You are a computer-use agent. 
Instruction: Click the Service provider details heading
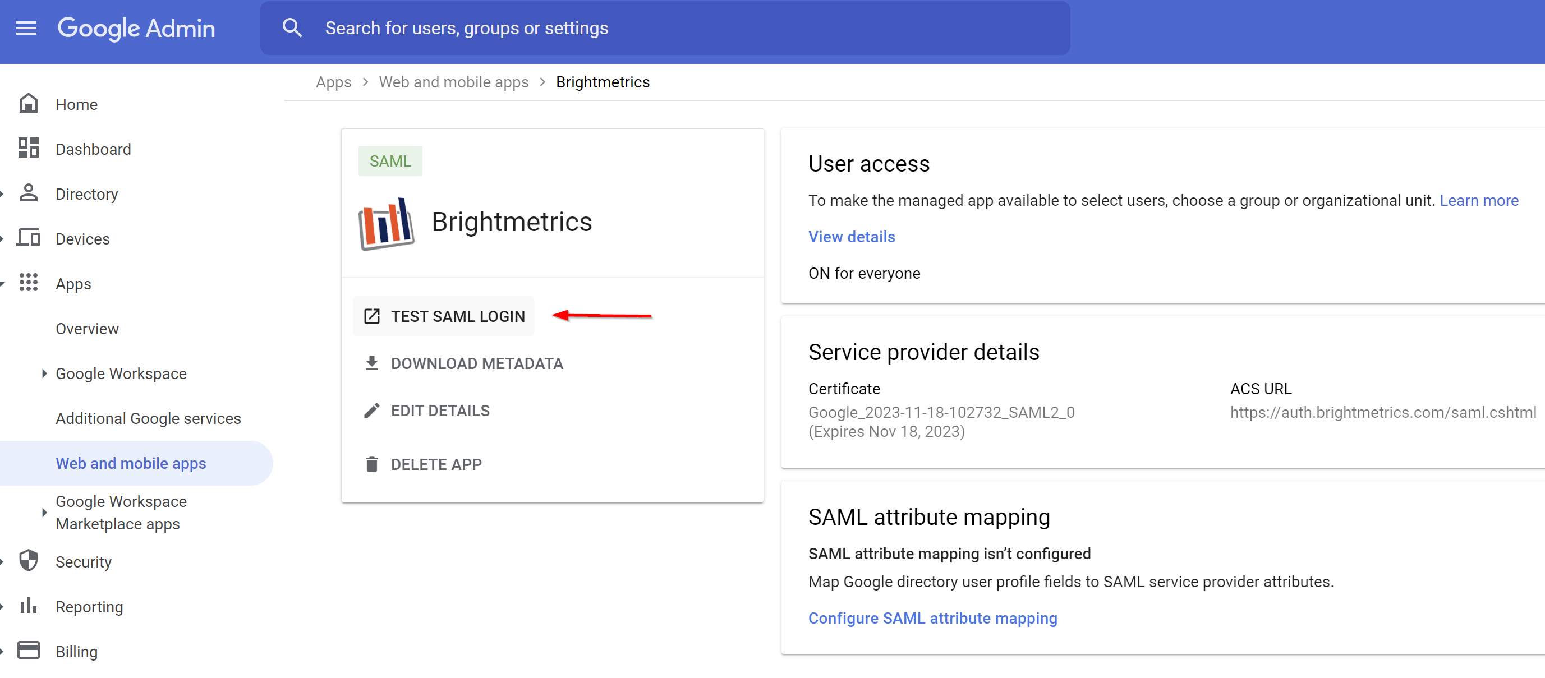923,353
